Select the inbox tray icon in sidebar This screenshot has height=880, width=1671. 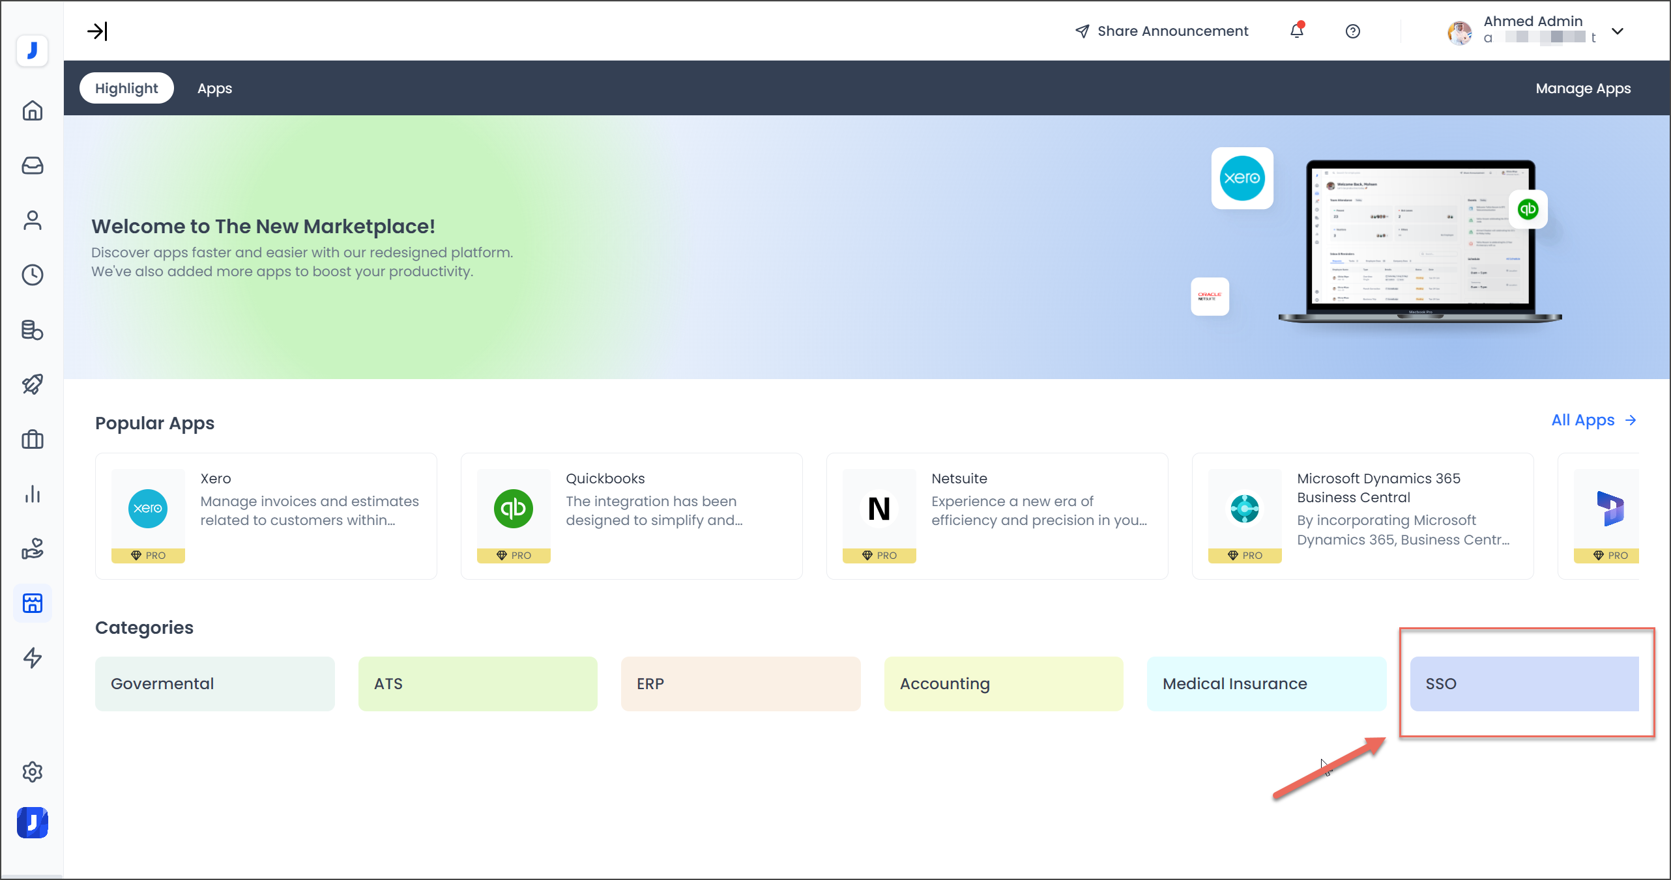point(32,165)
